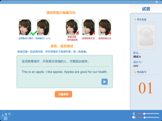Click the name value 测试31
Screen dimensions: 162x121
(137, 57)
